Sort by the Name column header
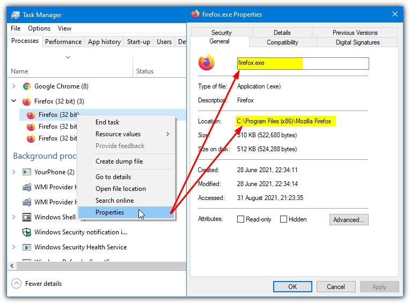This screenshot has height=303, width=410. [19, 71]
